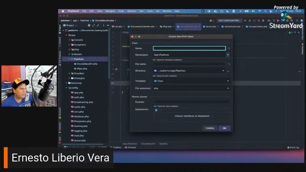The width and height of the screenshot is (306, 172).
Task: Open the Navigate menu
Action: (110, 11)
